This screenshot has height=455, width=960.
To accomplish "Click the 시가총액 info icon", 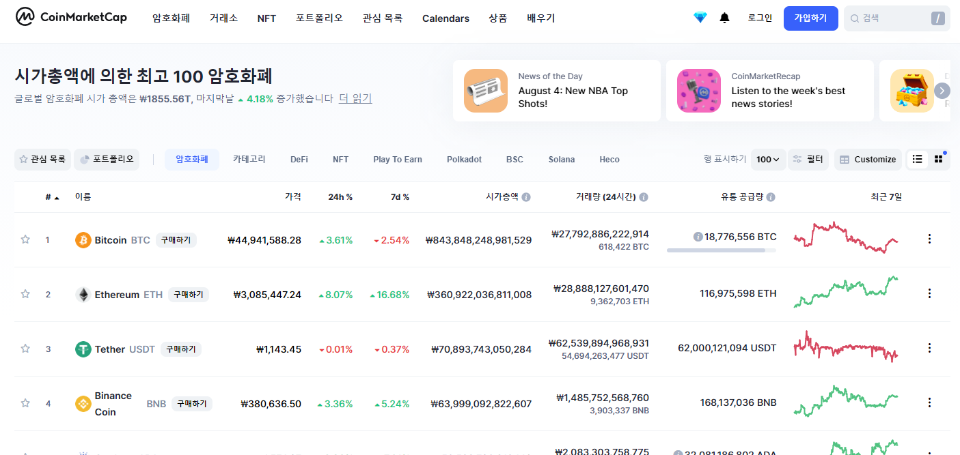I will tap(526, 197).
